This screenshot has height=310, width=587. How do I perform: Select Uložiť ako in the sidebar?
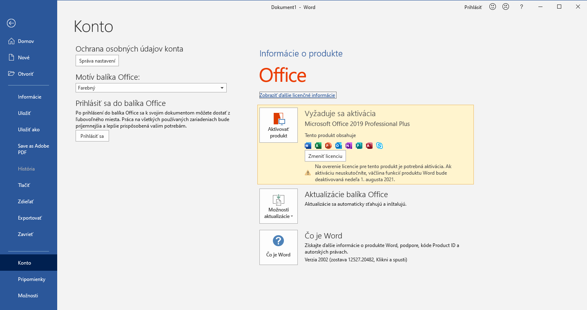point(29,130)
